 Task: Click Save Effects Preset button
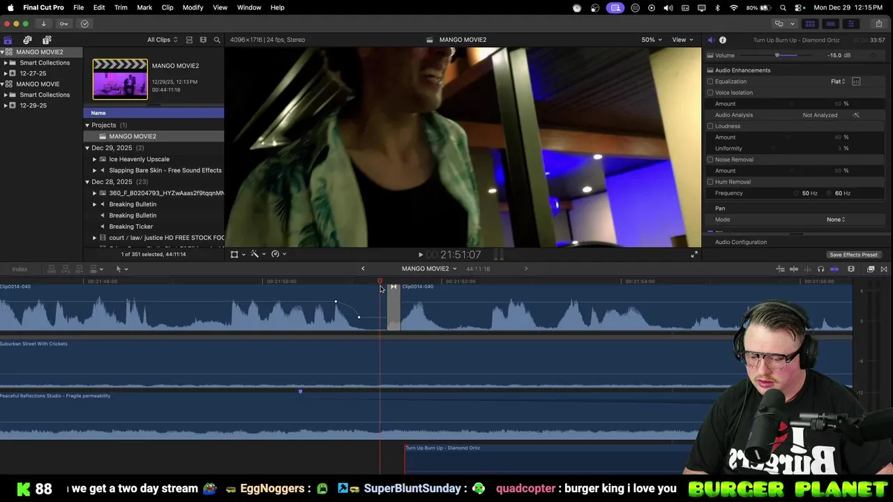click(853, 255)
